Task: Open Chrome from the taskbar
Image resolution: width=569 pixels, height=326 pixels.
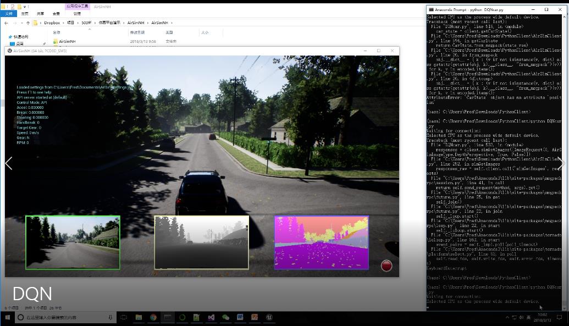Action: [153, 317]
